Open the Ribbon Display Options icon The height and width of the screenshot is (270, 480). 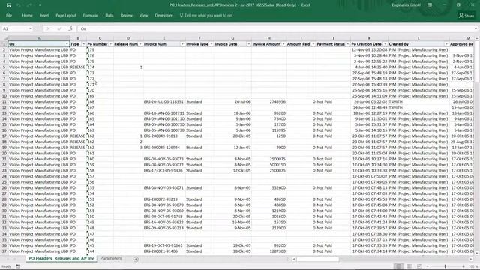[x=430, y=5]
